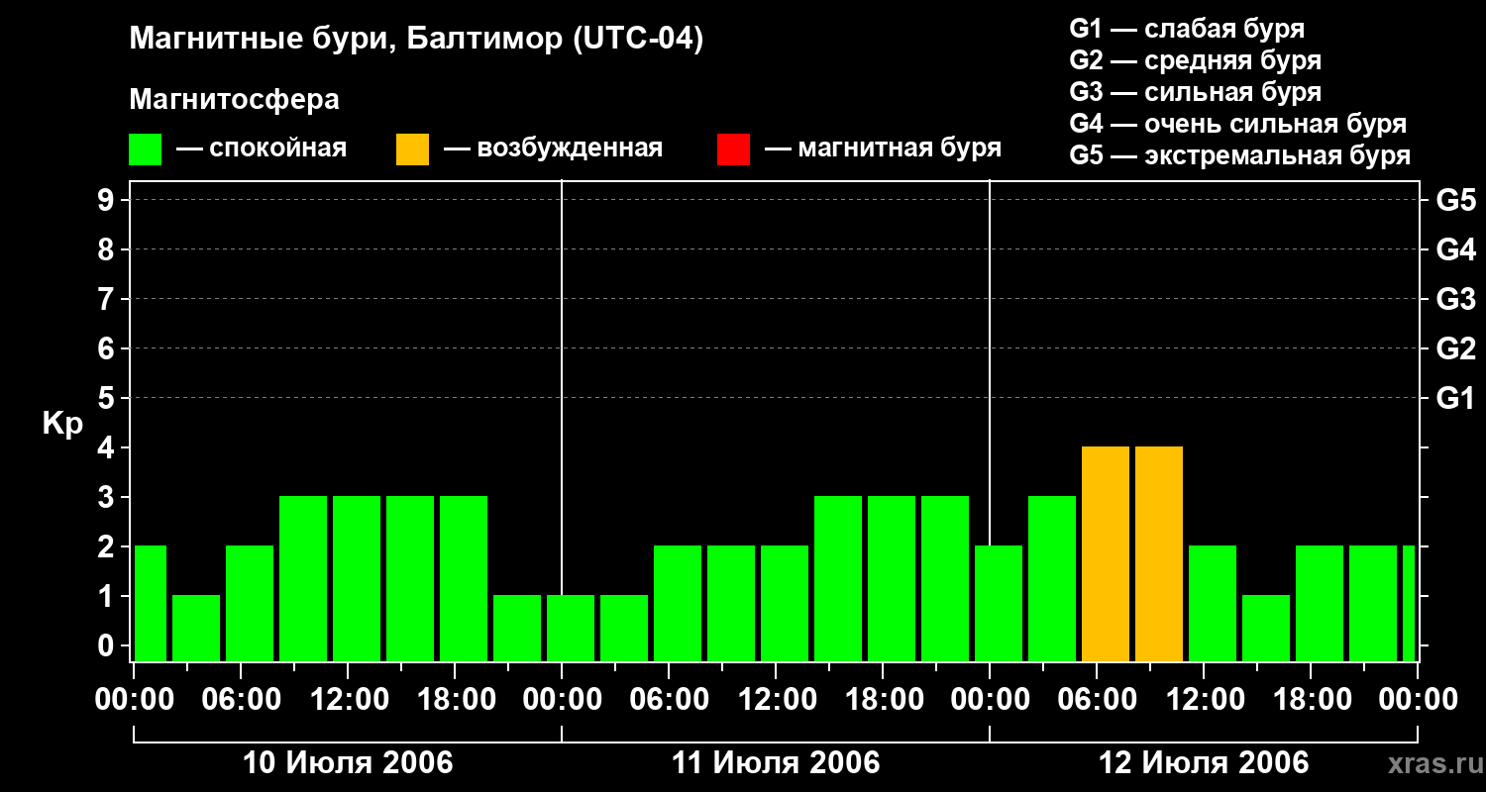Screen dimensions: 1486x792
Task: Click the G3 — сильная буря legend line
Action: (x=1196, y=92)
